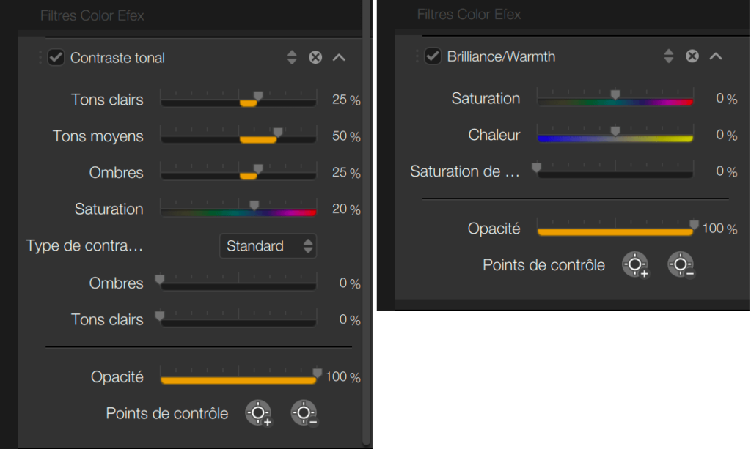Remove control point in Brilliance/Warmth filter

(681, 265)
